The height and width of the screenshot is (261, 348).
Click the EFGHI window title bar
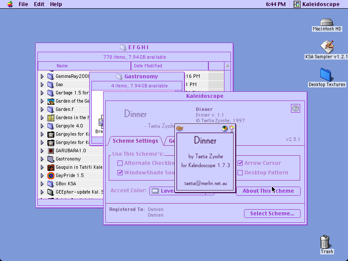(134, 47)
